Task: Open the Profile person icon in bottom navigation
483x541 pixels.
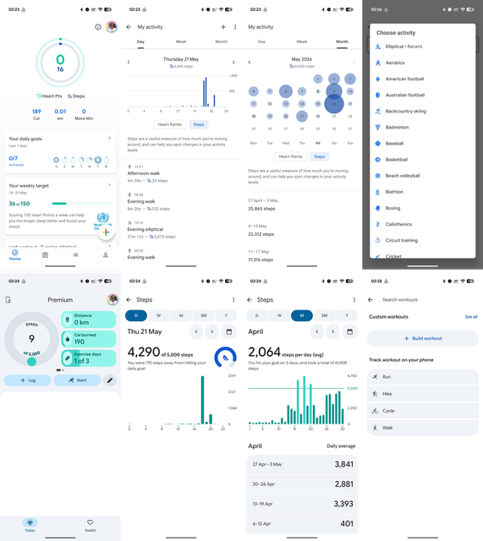Action: coord(106,255)
